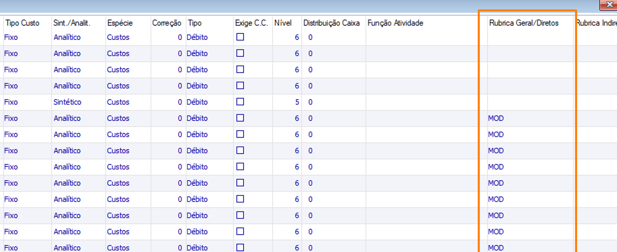This screenshot has height=252, width=617.
Task: Select the Sintético cell
Action: coord(67,102)
